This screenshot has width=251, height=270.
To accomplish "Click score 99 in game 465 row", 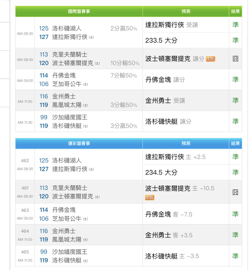I will [44, 252].
